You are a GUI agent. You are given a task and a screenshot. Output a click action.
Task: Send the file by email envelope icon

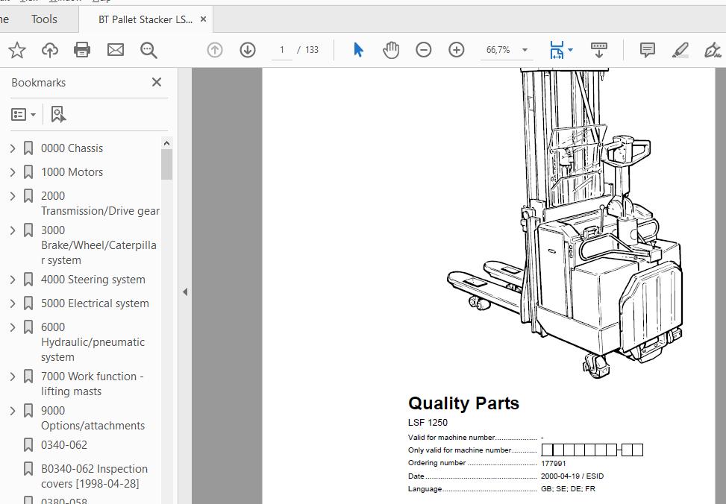116,50
